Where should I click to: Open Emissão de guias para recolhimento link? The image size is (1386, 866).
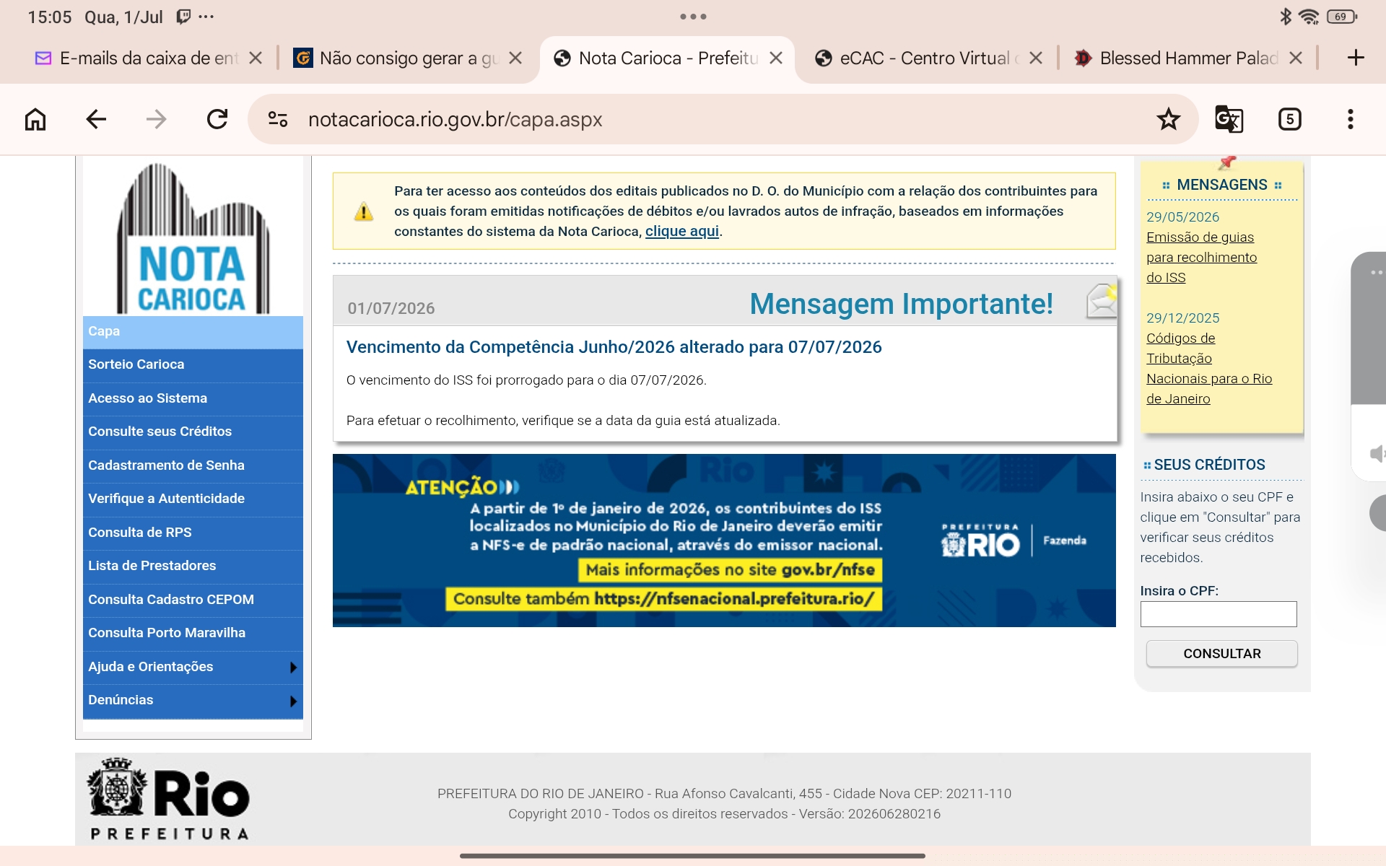pyautogui.click(x=1201, y=258)
